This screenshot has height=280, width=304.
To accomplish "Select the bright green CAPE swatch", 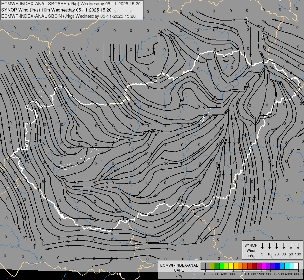I will tap(222, 266).
